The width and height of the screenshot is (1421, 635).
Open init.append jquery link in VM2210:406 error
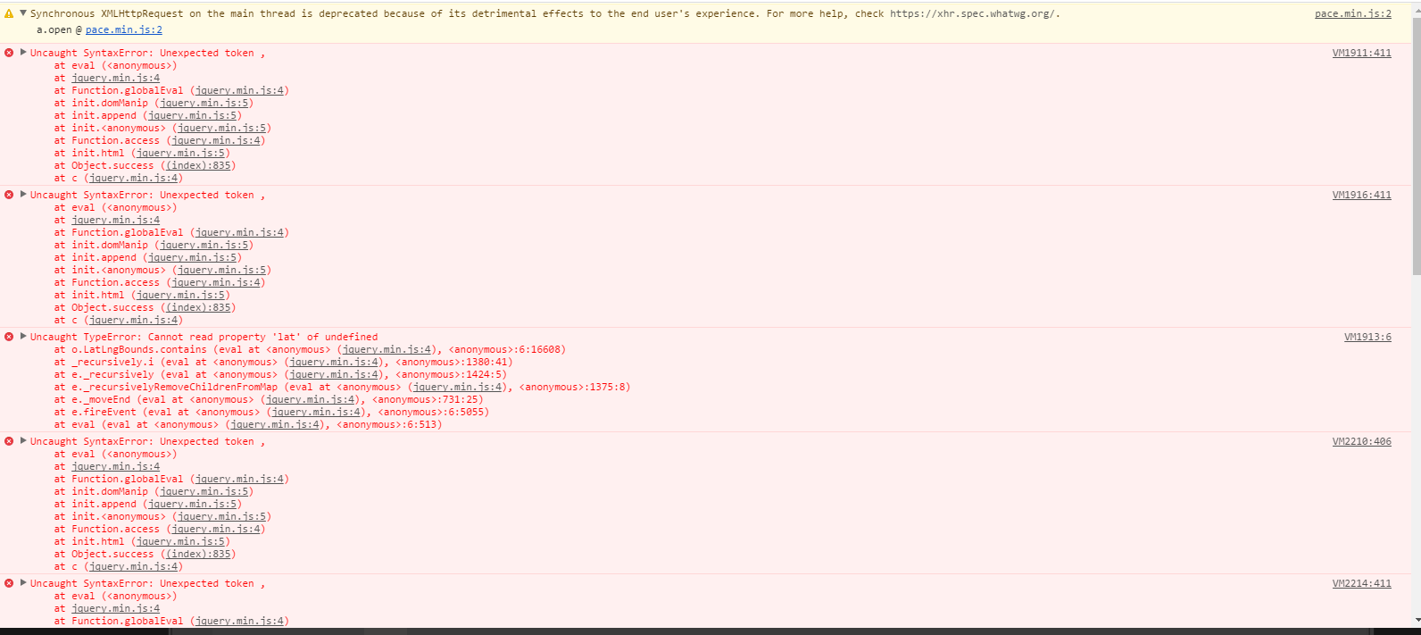tap(193, 504)
